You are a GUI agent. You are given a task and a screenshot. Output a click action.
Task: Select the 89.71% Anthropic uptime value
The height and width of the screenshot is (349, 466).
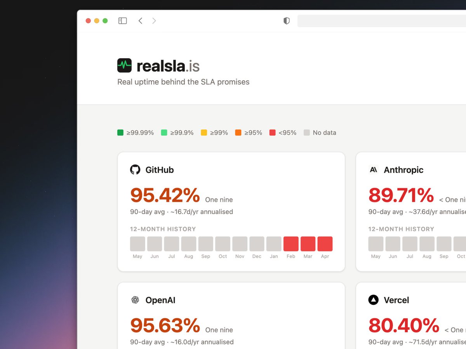[x=401, y=195]
